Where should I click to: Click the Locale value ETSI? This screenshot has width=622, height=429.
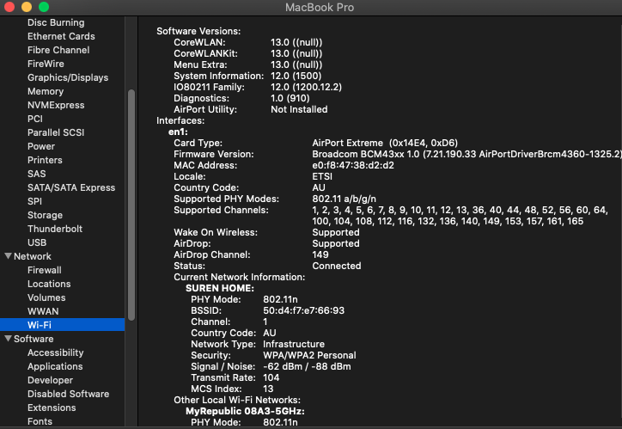click(322, 176)
